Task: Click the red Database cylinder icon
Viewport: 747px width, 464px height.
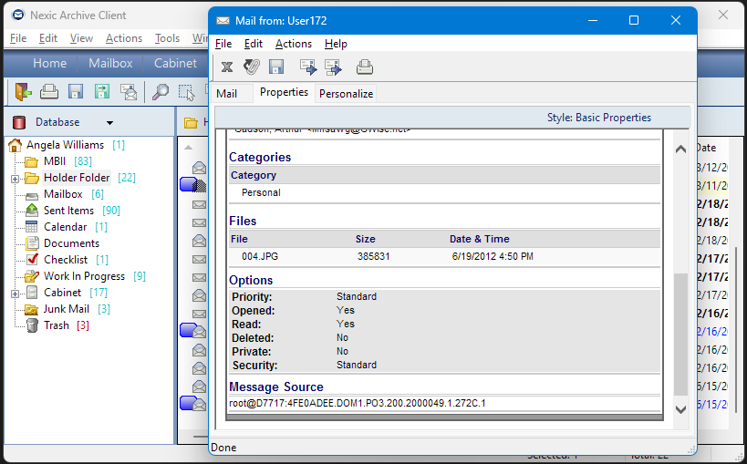Action: (x=19, y=122)
